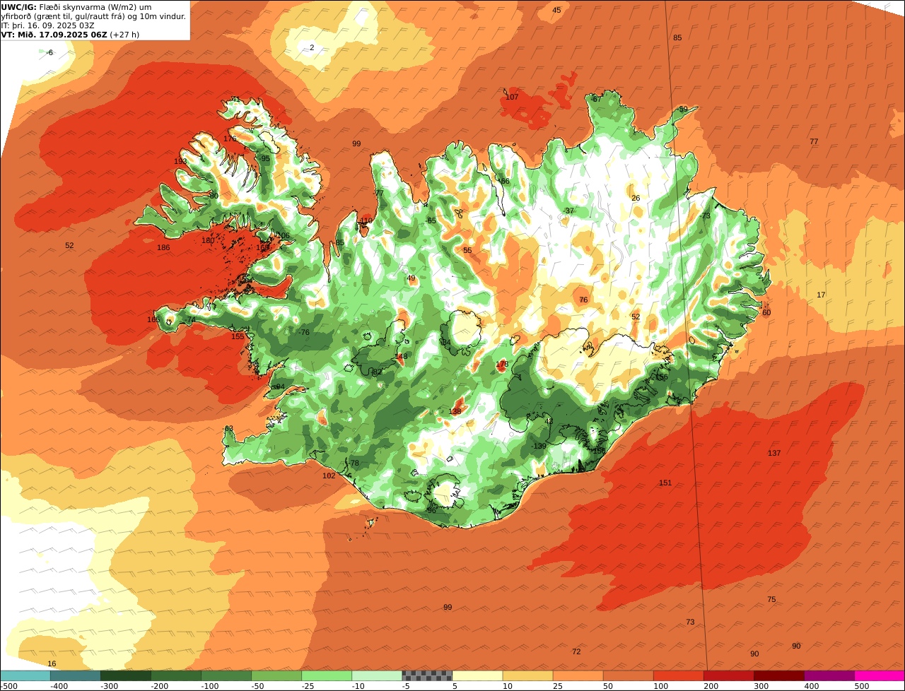Select the checkered swatch between -5 and 5
Viewport: 905px width, 691px height.
click(427, 675)
